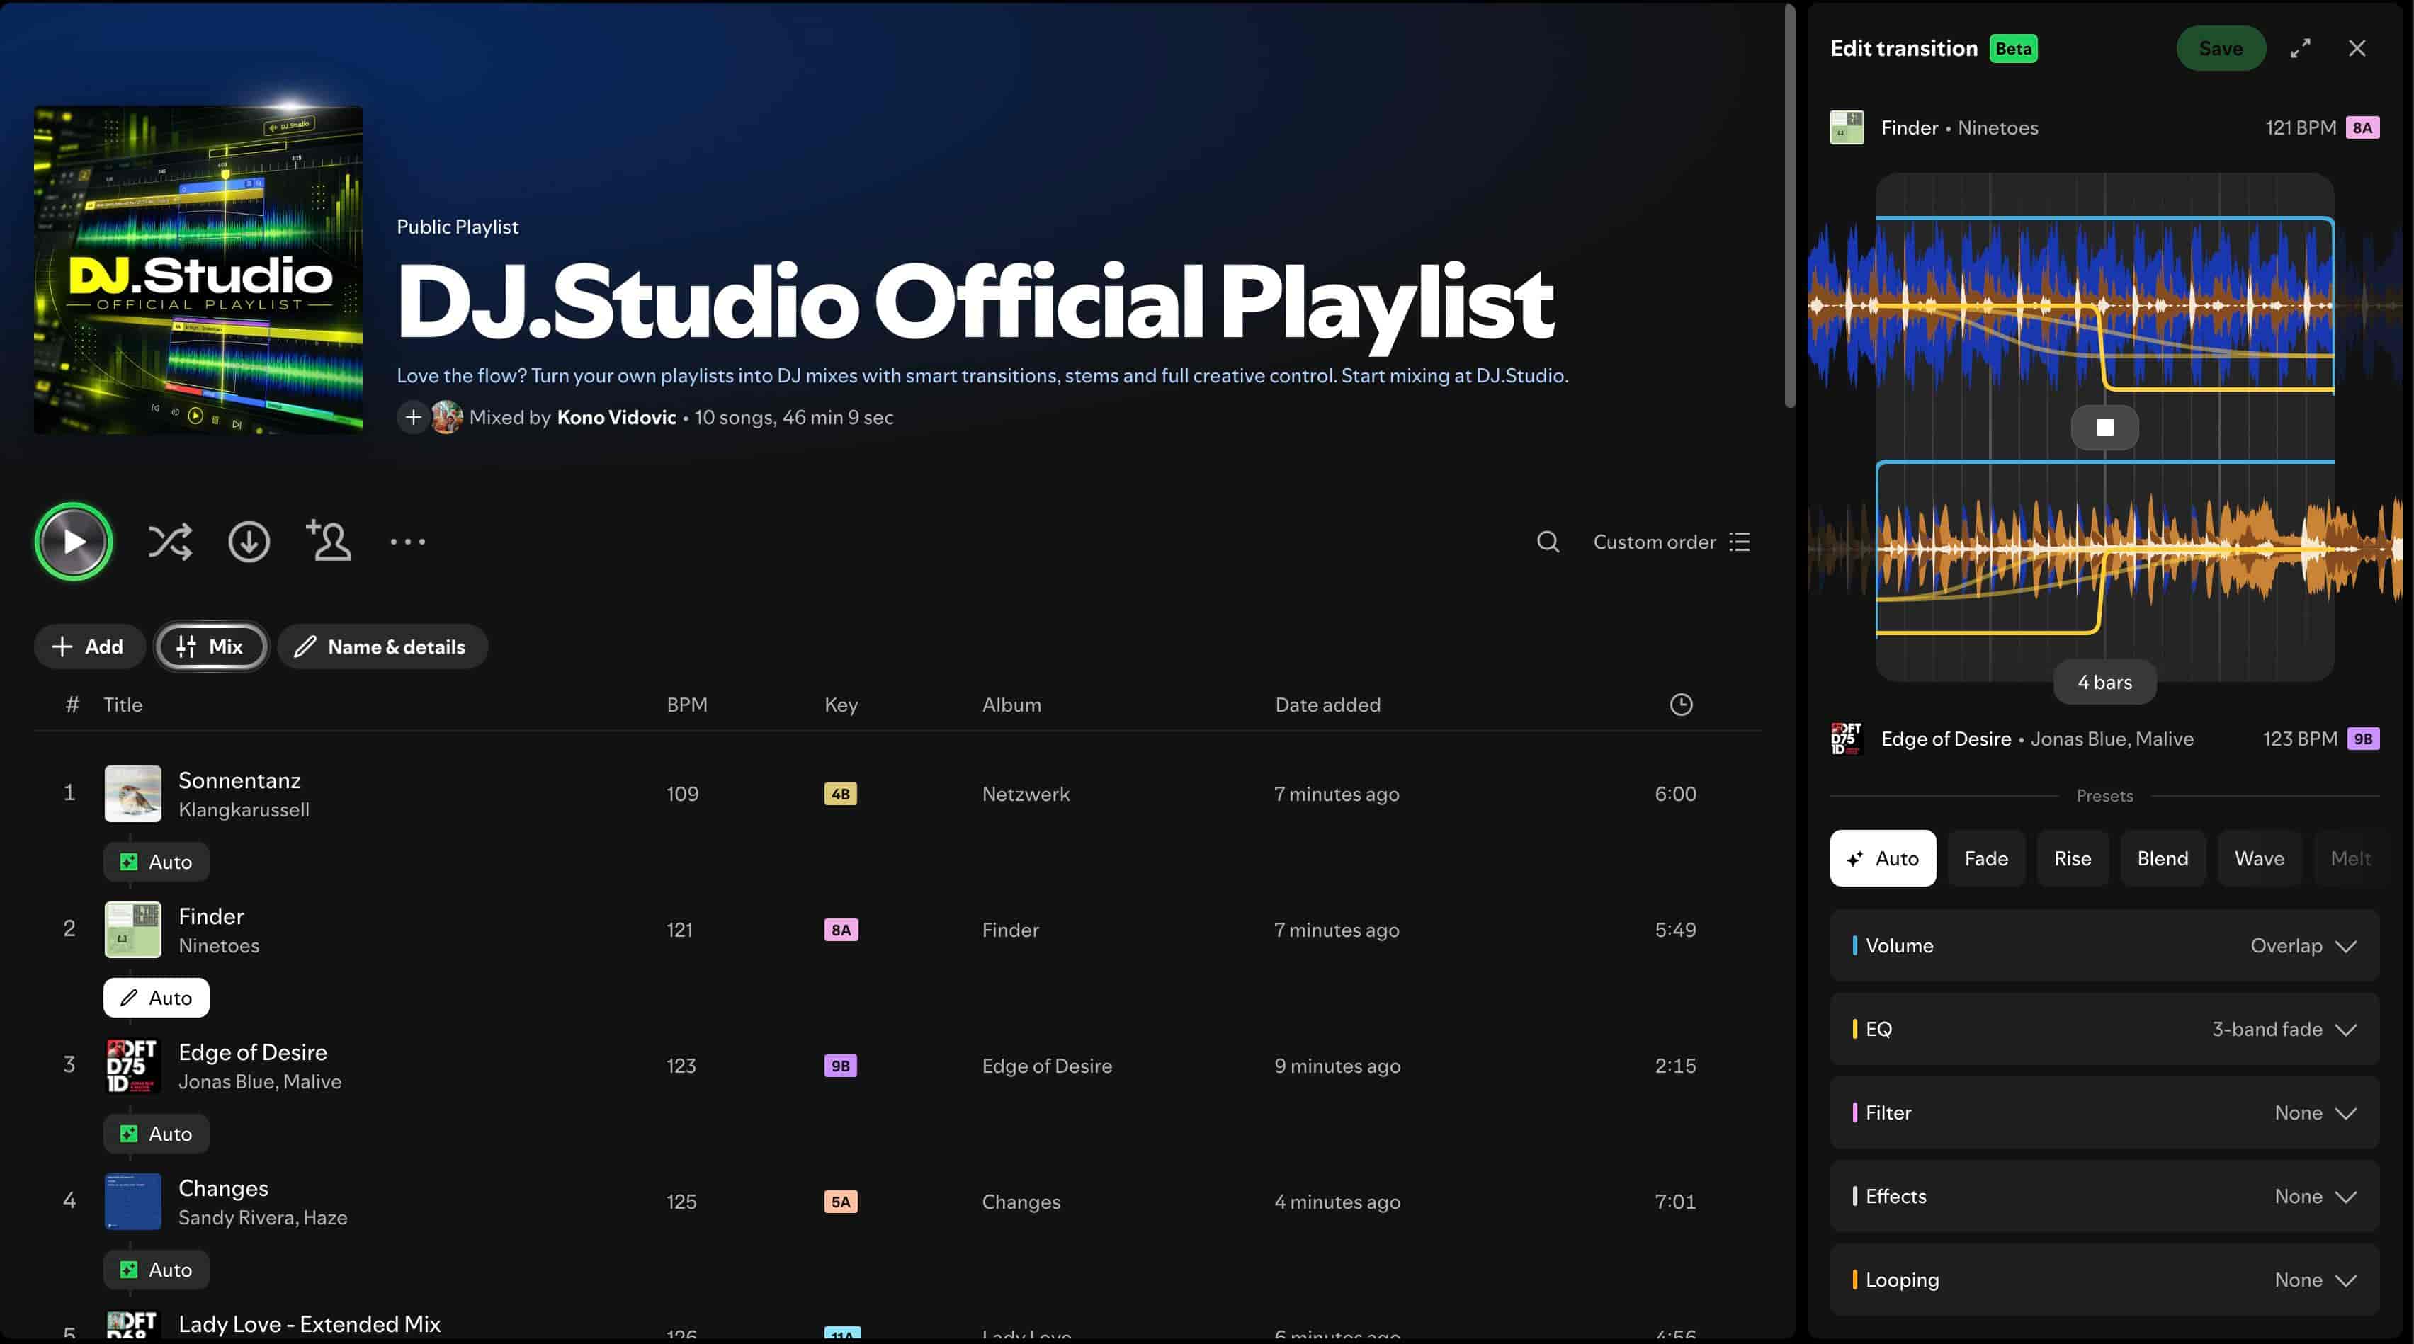Open the Changes album link

click(1021, 1201)
